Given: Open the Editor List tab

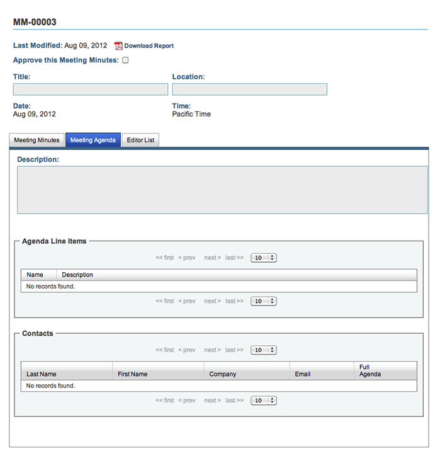Looking at the screenshot, I should point(141,140).
